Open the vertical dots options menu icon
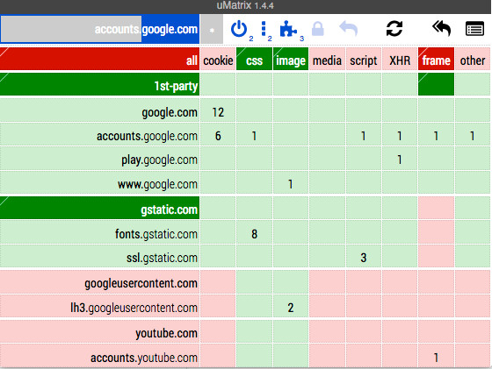 (x=264, y=29)
